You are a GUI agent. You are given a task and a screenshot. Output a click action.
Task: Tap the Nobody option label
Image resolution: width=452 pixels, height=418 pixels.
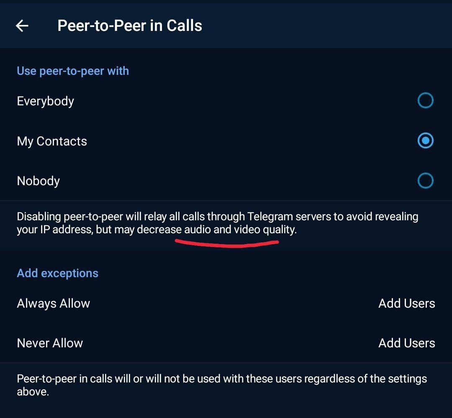point(39,181)
